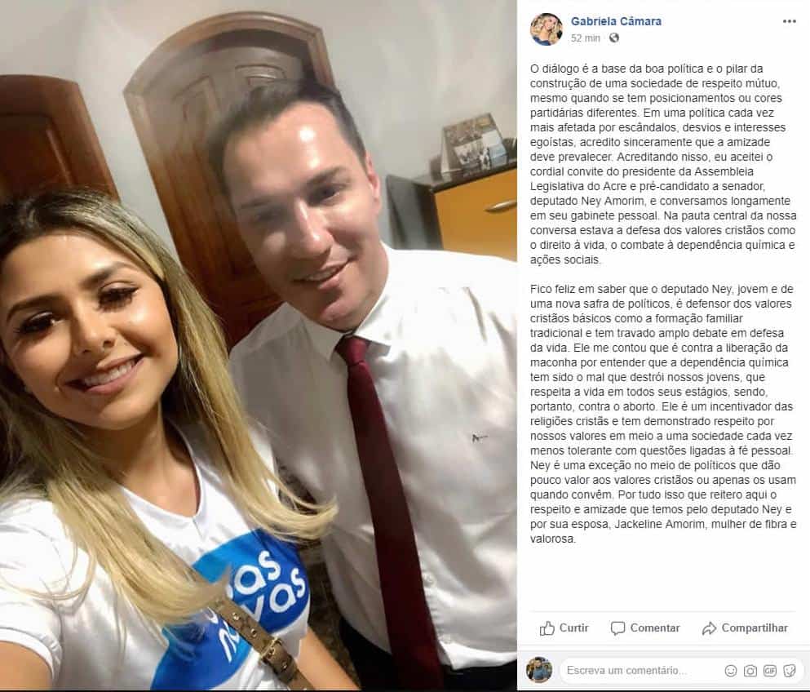Click the commenter avatar beside comment box

pyautogui.click(x=539, y=670)
